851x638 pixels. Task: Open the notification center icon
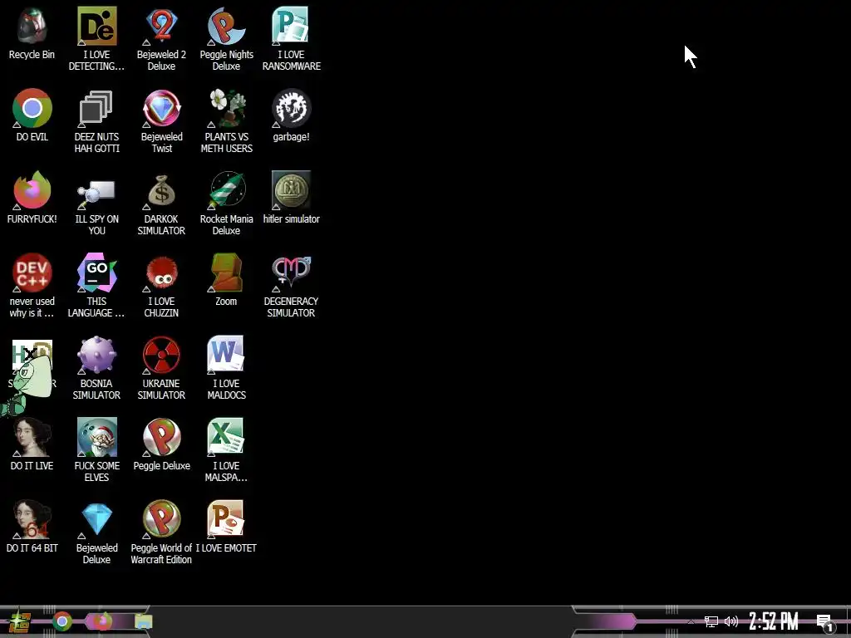(825, 623)
